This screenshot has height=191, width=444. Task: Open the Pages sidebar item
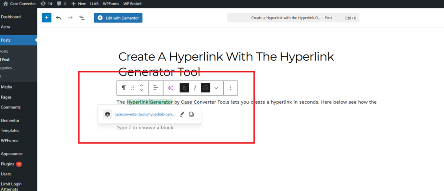point(6,97)
